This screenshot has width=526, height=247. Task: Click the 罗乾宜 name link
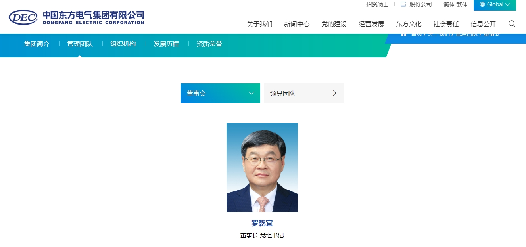pos(262,223)
